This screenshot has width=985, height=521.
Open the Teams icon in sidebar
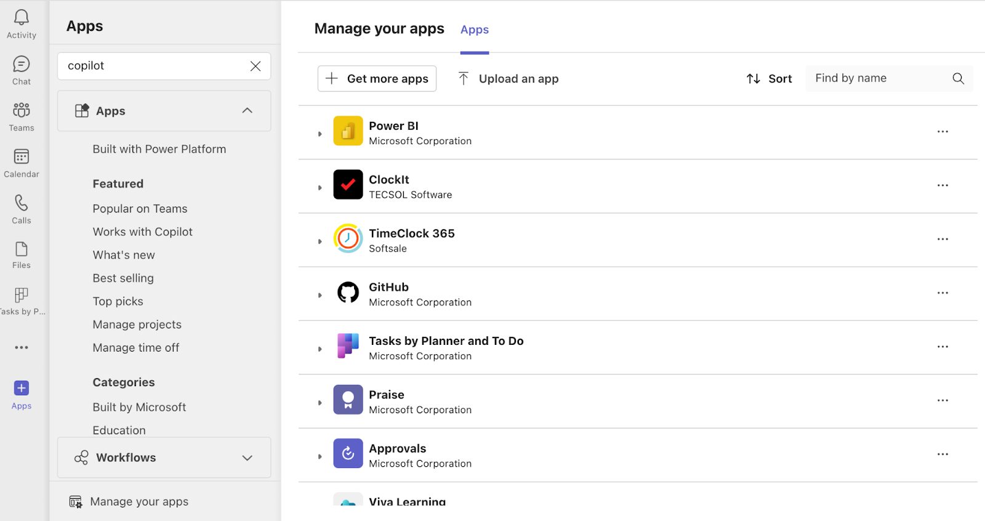(22, 110)
